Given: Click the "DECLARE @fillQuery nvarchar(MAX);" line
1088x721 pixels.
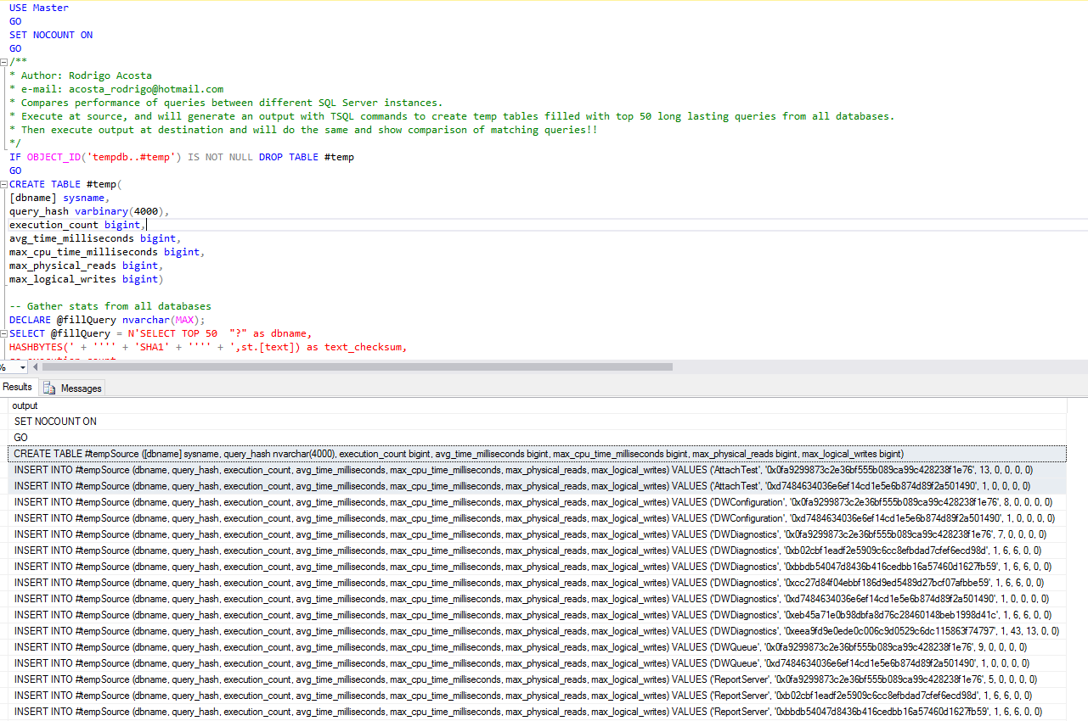Looking at the screenshot, I should [107, 320].
